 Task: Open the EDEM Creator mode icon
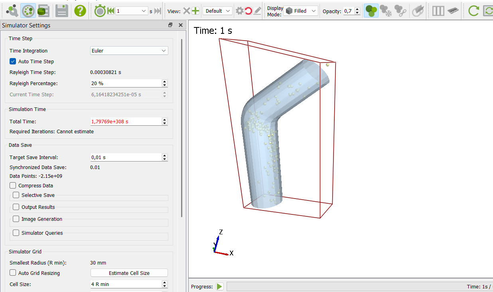click(x=12, y=11)
